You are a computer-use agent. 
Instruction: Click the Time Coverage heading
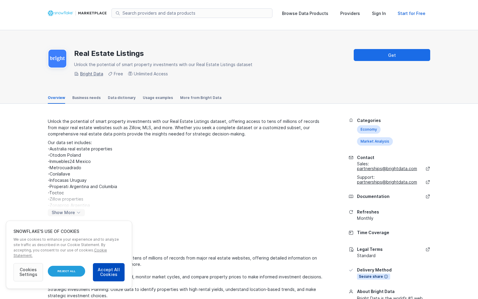coord(373,233)
